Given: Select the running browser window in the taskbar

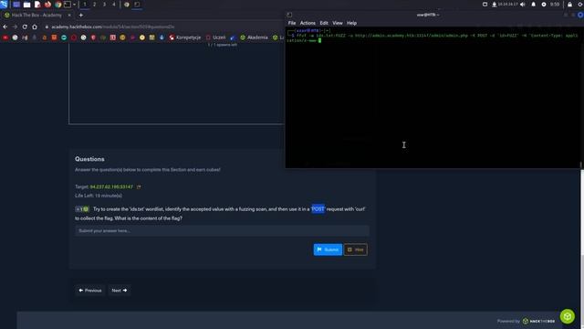Looking at the screenshot, I should (x=127, y=5).
